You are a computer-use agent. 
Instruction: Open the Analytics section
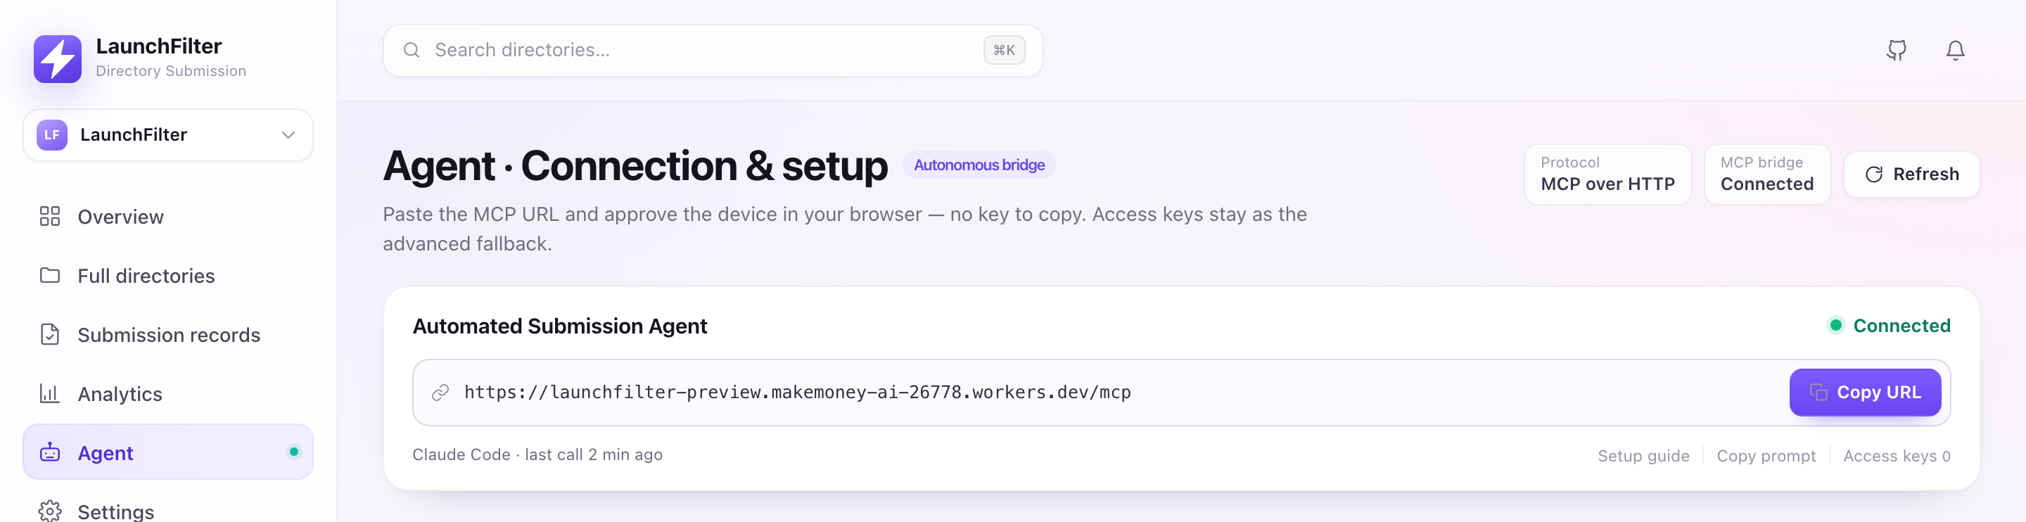tap(167, 393)
